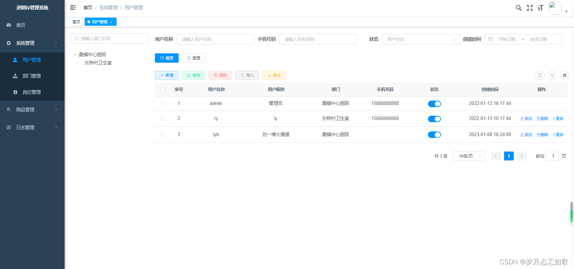Image resolution: width=574 pixels, height=269 pixels.
Task: Collapse the 系统管理 sidebar menu
Action: 32,43
